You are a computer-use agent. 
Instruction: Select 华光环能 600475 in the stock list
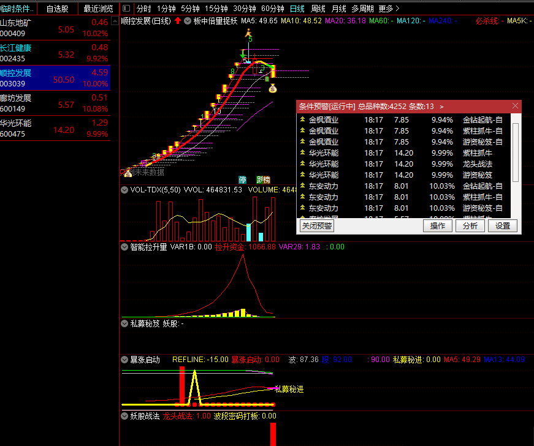pos(55,128)
